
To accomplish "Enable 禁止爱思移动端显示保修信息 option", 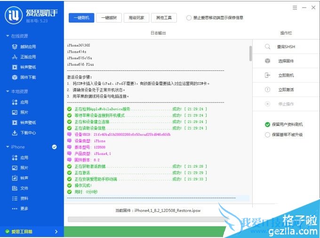I will [189, 18].
